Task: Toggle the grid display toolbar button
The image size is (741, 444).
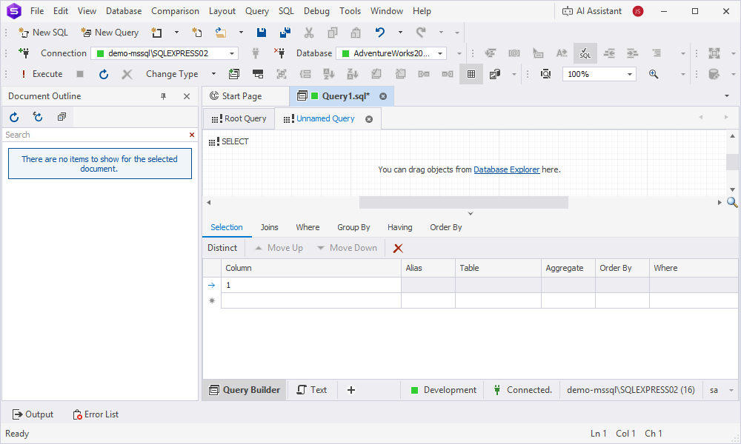Action: pyautogui.click(x=471, y=74)
